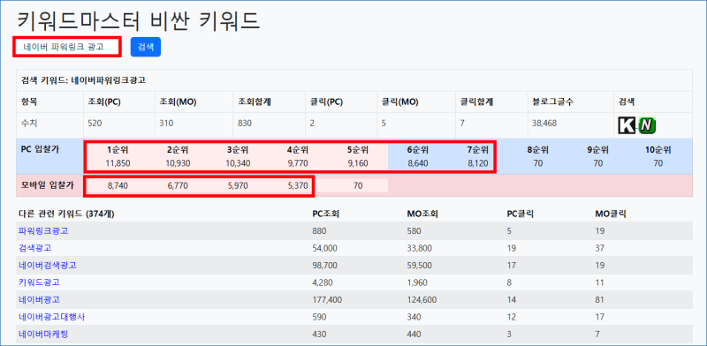Open the 검색광고 related keyword link
This screenshot has width=707, height=346.
[35, 248]
